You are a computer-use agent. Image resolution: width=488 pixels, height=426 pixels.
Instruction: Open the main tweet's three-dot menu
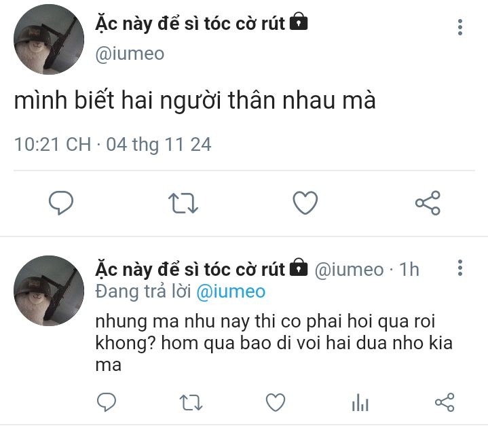pos(460,27)
